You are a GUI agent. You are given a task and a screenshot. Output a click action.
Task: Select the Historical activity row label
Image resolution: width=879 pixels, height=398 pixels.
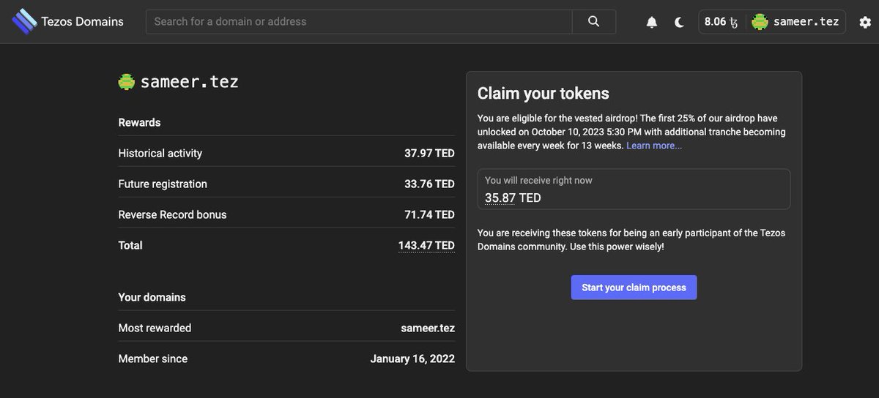click(x=160, y=153)
